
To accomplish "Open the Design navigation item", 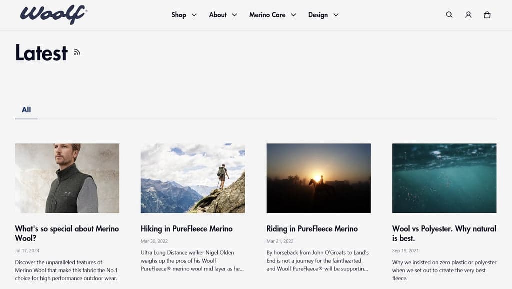I will coord(318,15).
